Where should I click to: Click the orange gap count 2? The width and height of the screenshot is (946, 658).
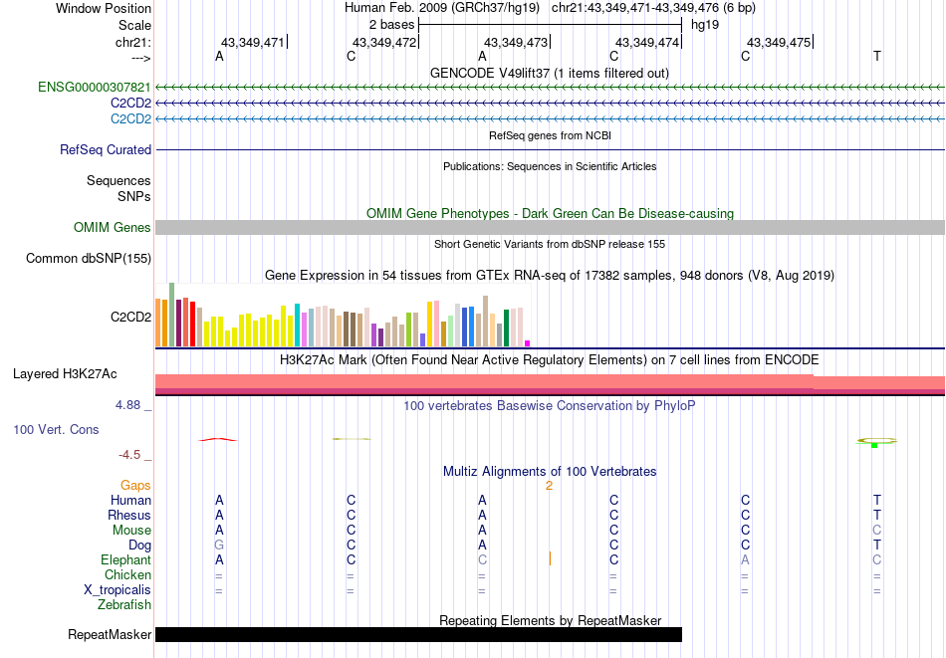coord(549,486)
